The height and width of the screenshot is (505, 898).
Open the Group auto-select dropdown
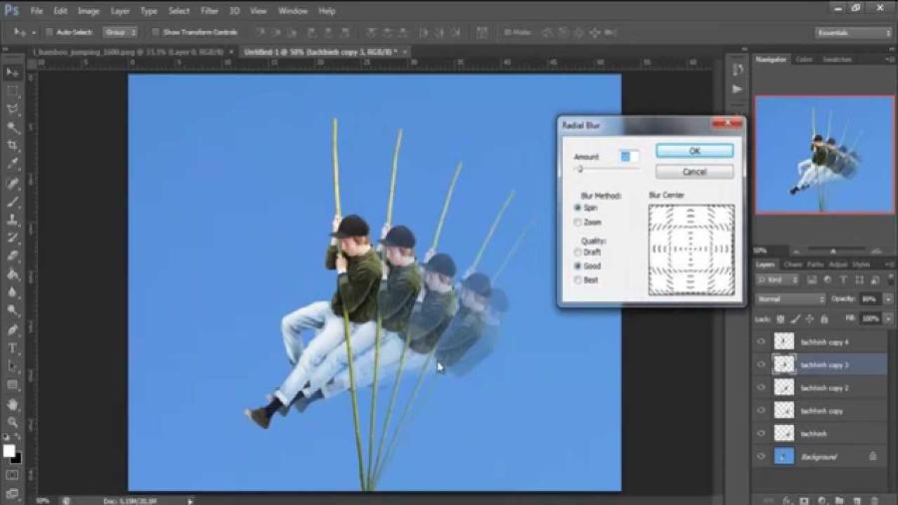(120, 32)
